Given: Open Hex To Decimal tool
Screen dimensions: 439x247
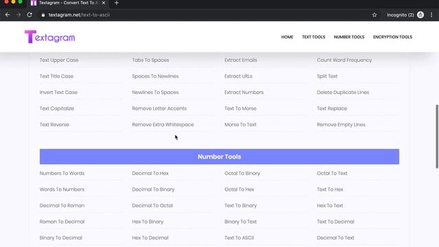Looking at the screenshot, I should pyautogui.click(x=150, y=238).
